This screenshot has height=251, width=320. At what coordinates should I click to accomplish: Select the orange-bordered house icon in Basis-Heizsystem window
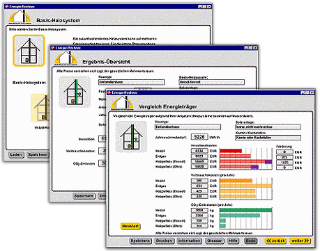(x=29, y=51)
